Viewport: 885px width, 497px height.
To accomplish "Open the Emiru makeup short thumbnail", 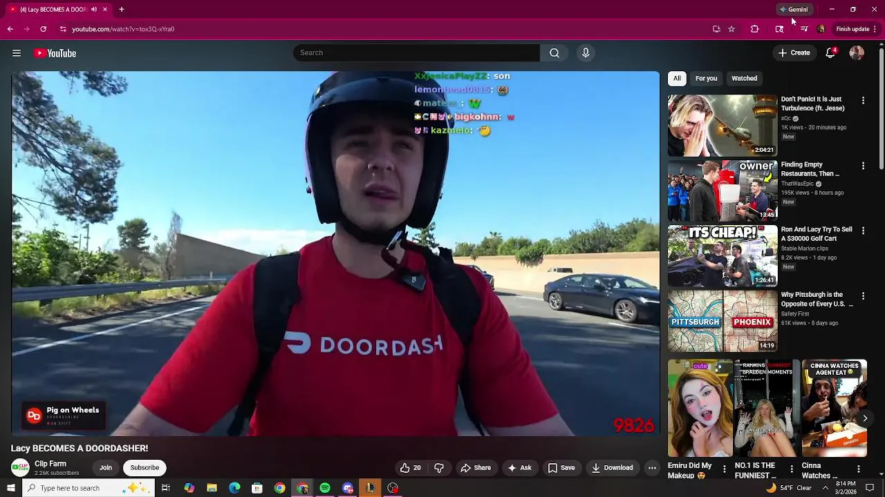I will 700,409.
